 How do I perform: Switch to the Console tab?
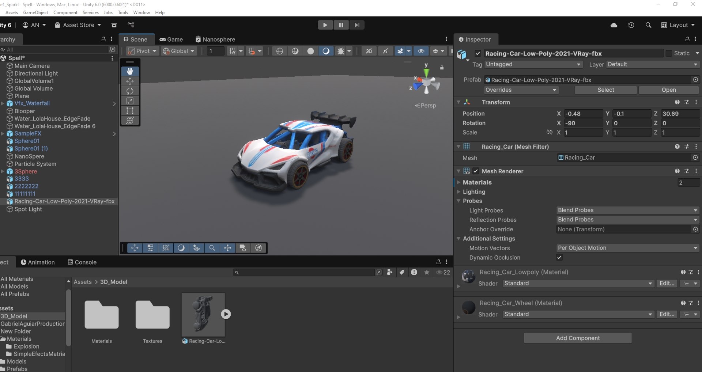click(82, 262)
